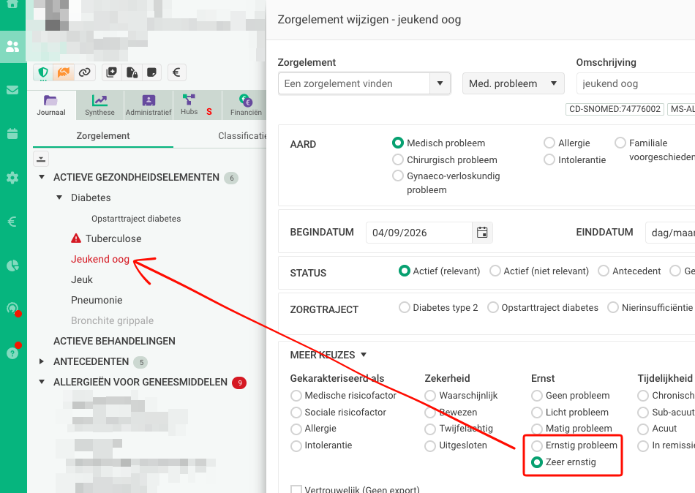Open the calendar icon in sidebar
Image resolution: width=695 pixels, height=493 pixels.
pos(12,133)
